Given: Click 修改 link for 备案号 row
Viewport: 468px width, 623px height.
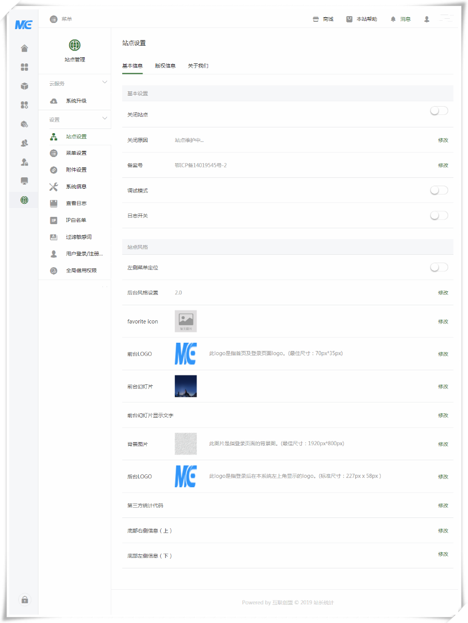Looking at the screenshot, I should coord(443,165).
